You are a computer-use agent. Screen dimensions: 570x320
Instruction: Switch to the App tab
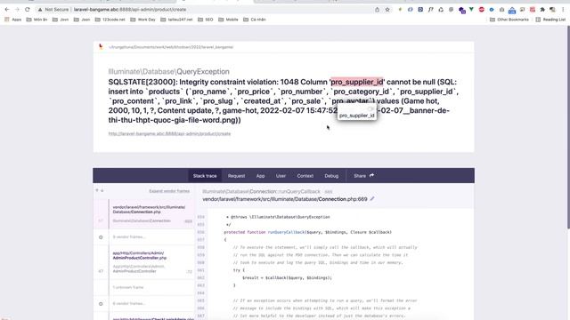pyautogui.click(x=260, y=176)
